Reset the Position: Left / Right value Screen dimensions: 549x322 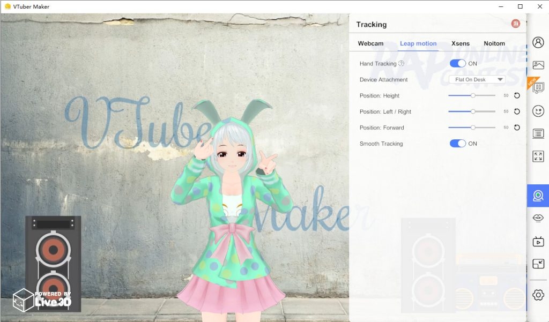(x=517, y=111)
